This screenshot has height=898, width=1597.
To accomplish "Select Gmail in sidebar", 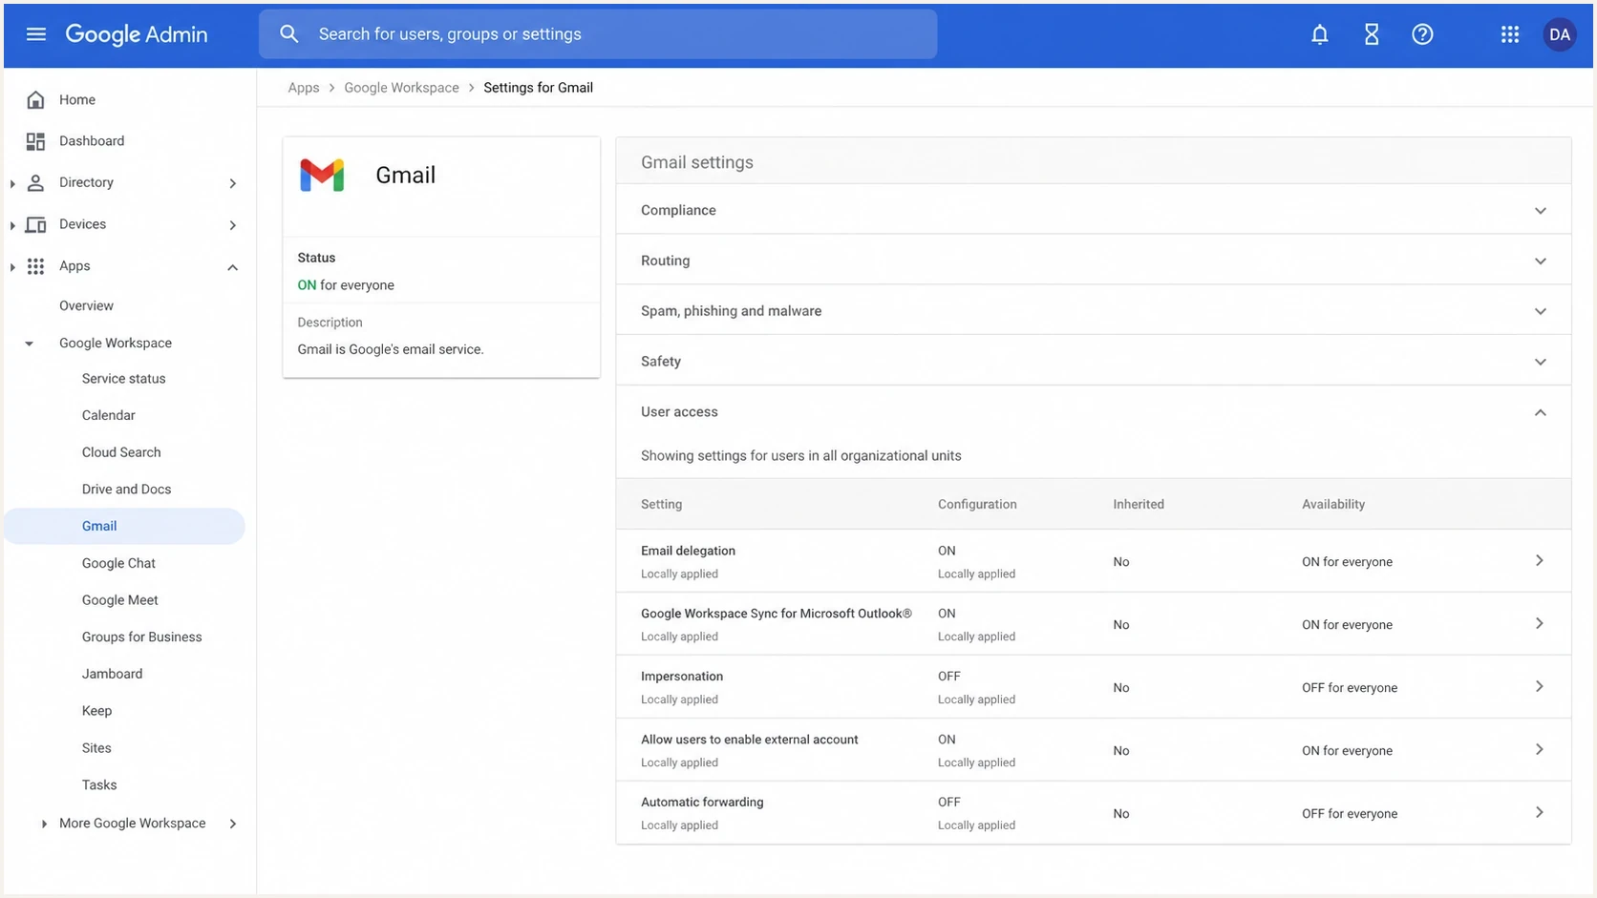I will tap(124, 526).
